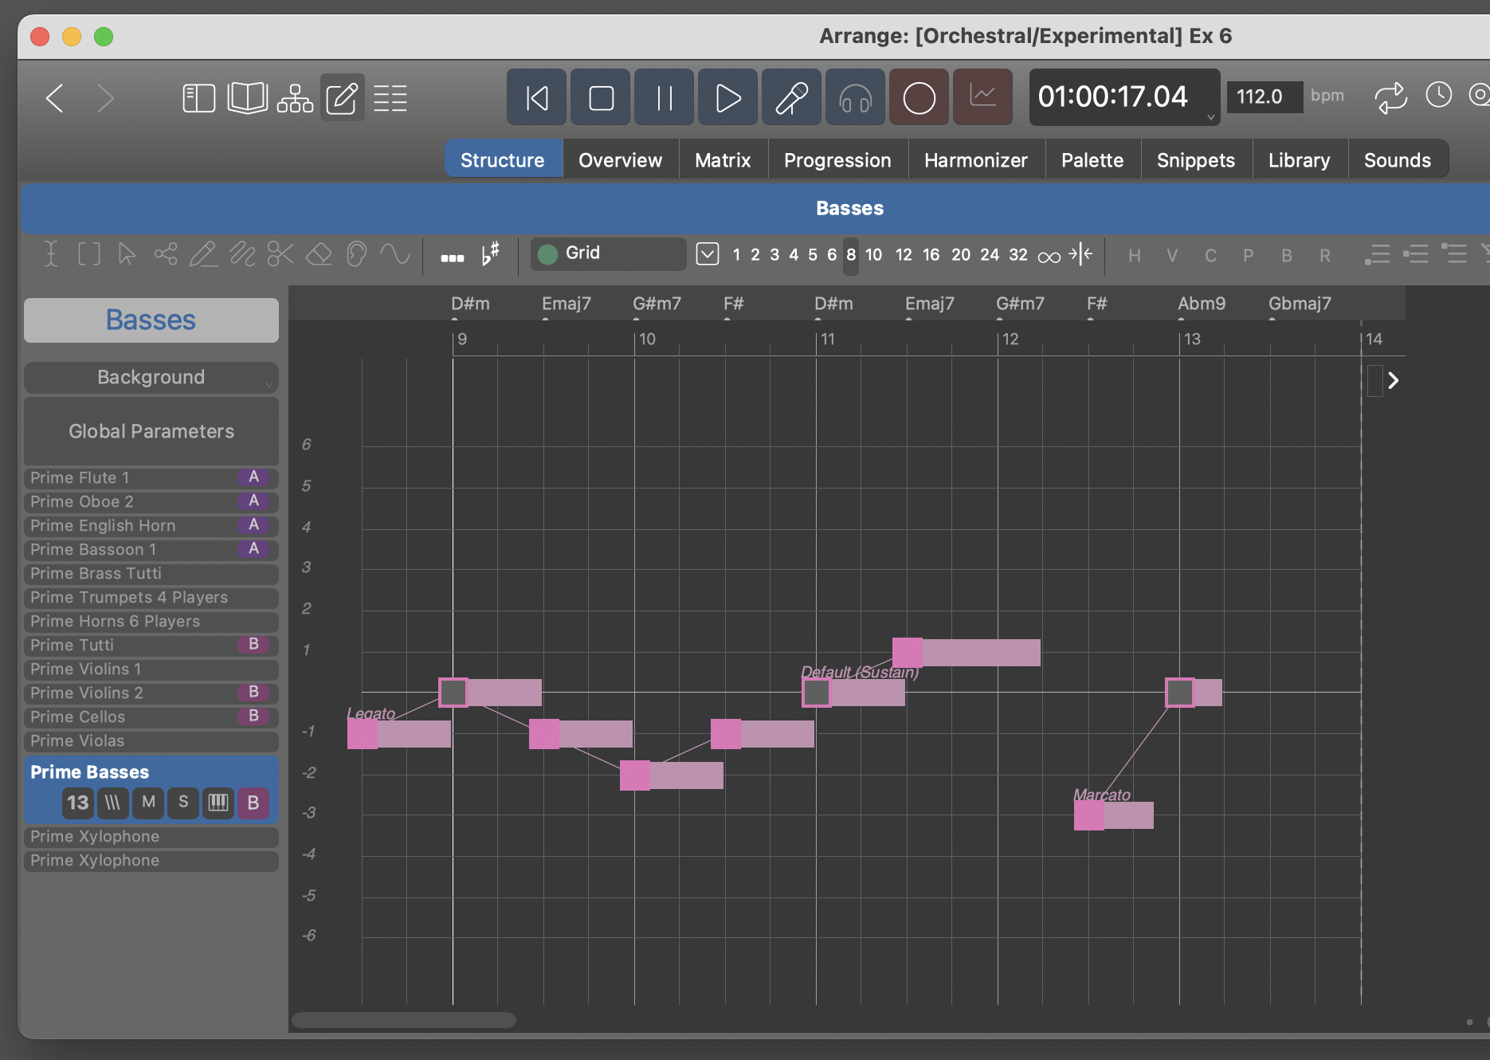Mute the Prime Basses track
Viewport: 1490px width, 1060px height.
tap(148, 803)
